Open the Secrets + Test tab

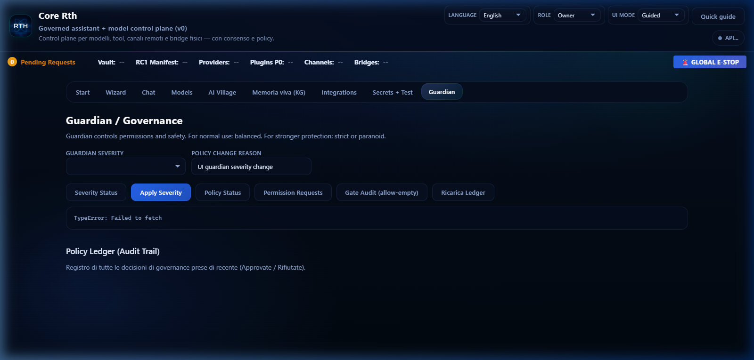pos(393,92)
